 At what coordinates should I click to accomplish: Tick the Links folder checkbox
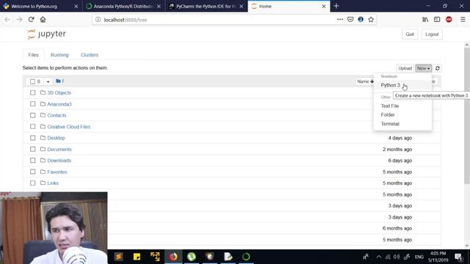click(32, 183)
